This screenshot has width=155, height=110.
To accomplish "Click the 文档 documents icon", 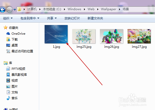I will [x=8, y=92].
